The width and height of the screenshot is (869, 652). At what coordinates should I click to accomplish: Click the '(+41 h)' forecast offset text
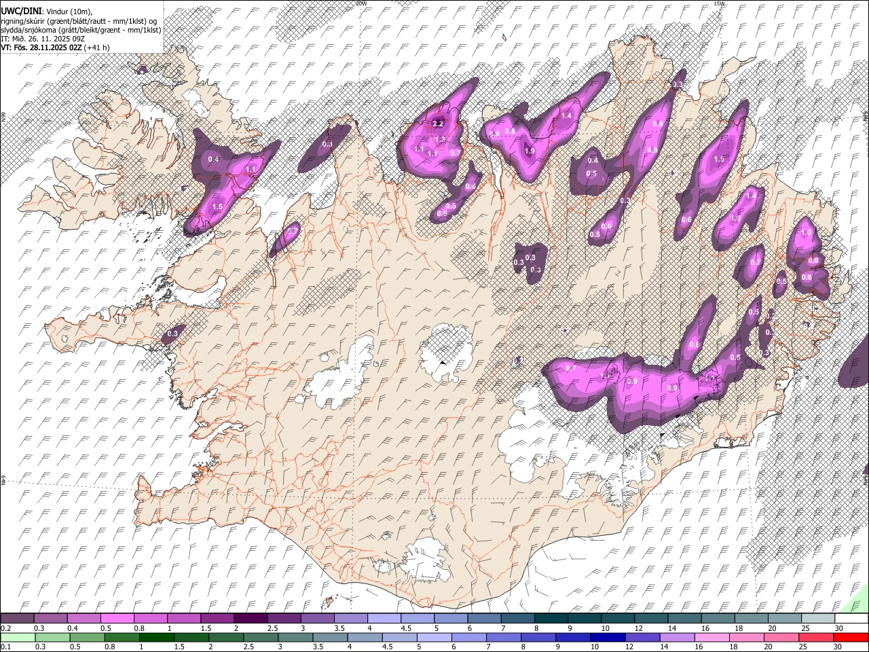pyautogui.click(x=97, y=48)
